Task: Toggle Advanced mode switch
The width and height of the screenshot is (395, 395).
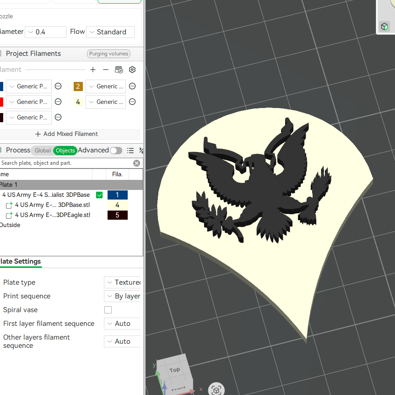Action: click(x=116, y=151)
